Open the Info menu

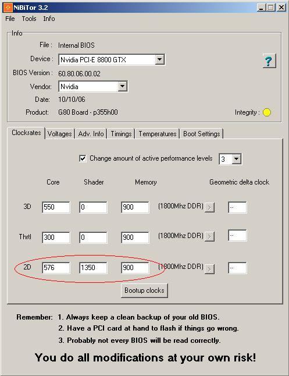coord(49,19)
